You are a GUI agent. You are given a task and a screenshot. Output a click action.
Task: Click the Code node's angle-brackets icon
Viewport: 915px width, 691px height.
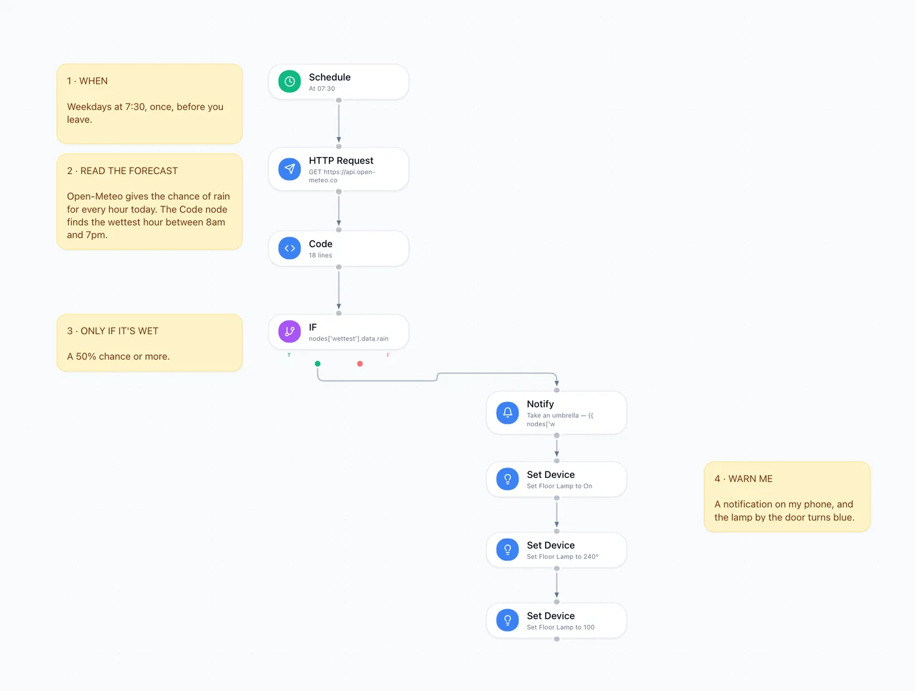(x=290, y=248)
